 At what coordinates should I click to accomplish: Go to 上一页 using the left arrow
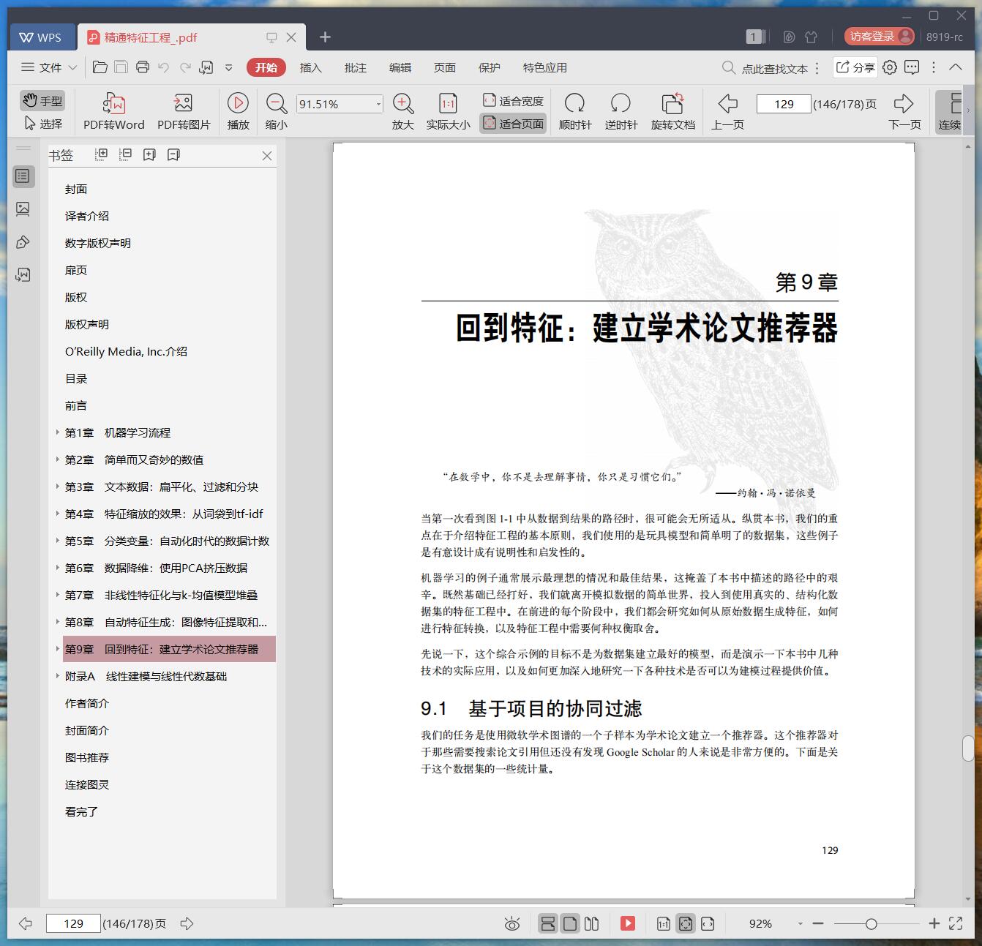(728, 111)
